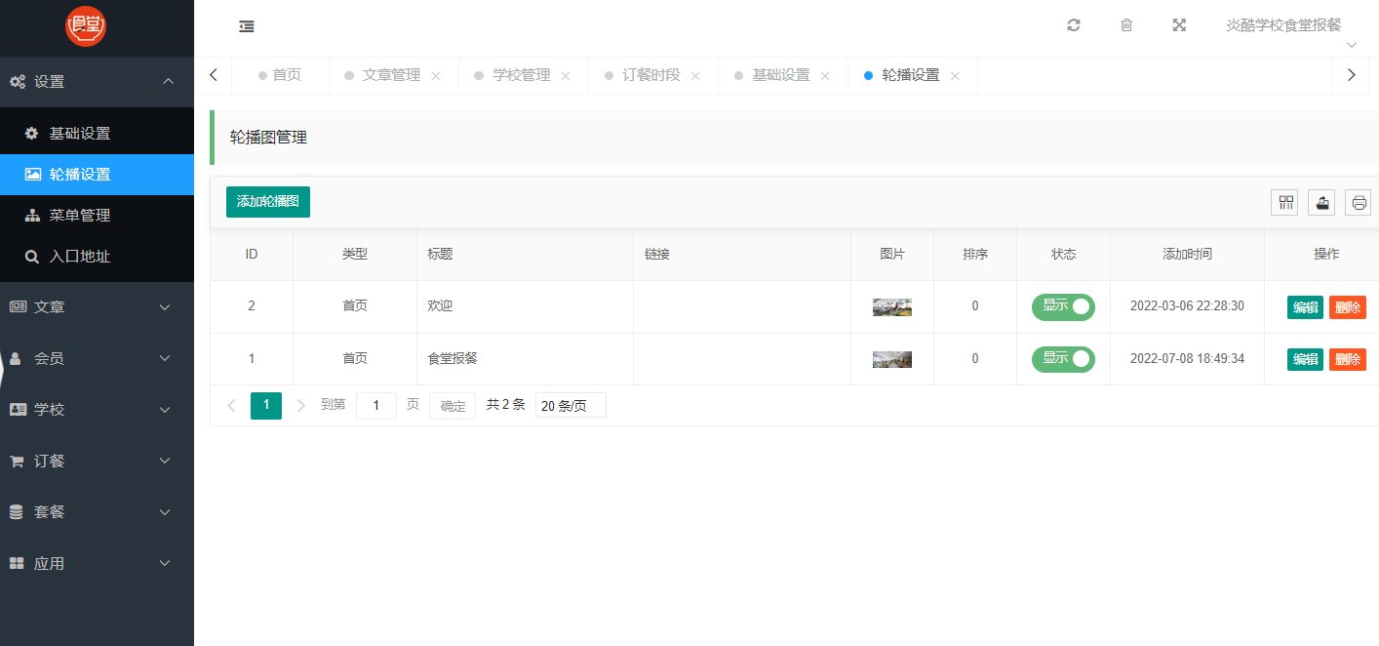Click the 确定 pagination button
The image size is (1379, 646).
pos(453,406)
